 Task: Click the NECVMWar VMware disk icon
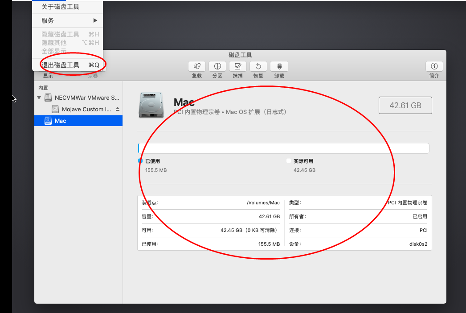coord(48,98)
